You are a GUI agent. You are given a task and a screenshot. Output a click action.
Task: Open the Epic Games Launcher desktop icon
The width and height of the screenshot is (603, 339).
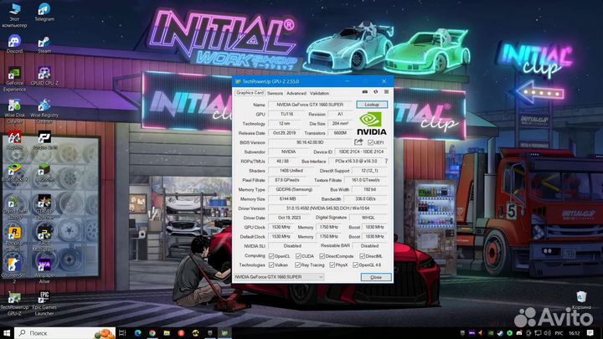pos(44,303)
